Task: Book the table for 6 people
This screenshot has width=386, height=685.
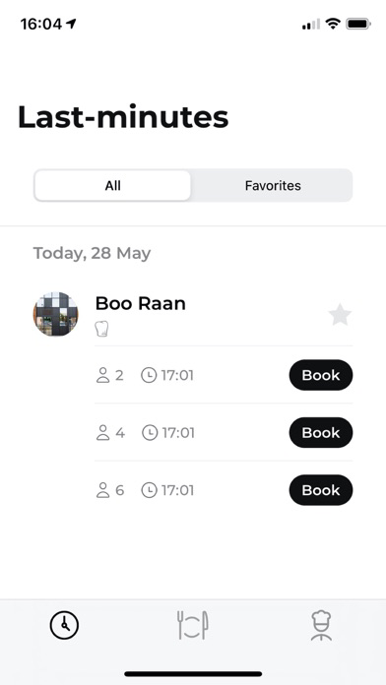Action: pos(321,490)
